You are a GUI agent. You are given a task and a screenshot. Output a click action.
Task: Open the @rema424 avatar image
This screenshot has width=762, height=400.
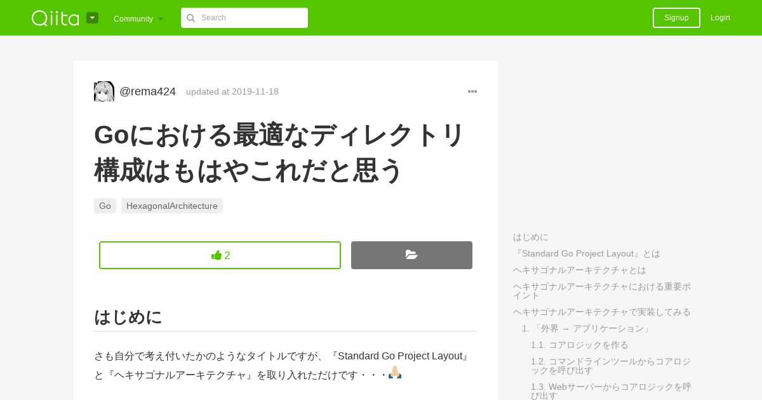104,91
